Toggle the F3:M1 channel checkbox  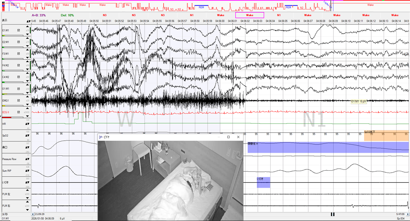[18, 54]
